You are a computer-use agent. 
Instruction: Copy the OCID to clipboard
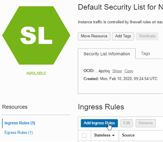coord(129,71)
